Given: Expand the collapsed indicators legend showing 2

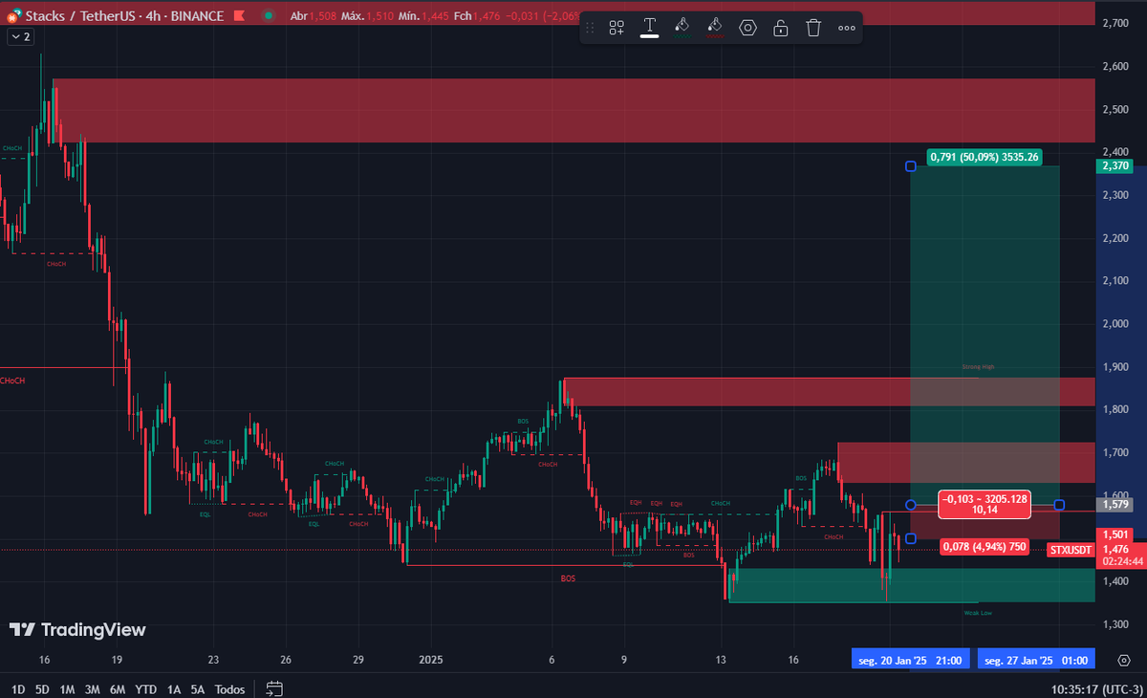Looking at the screenshot, I should coord(19,36).
